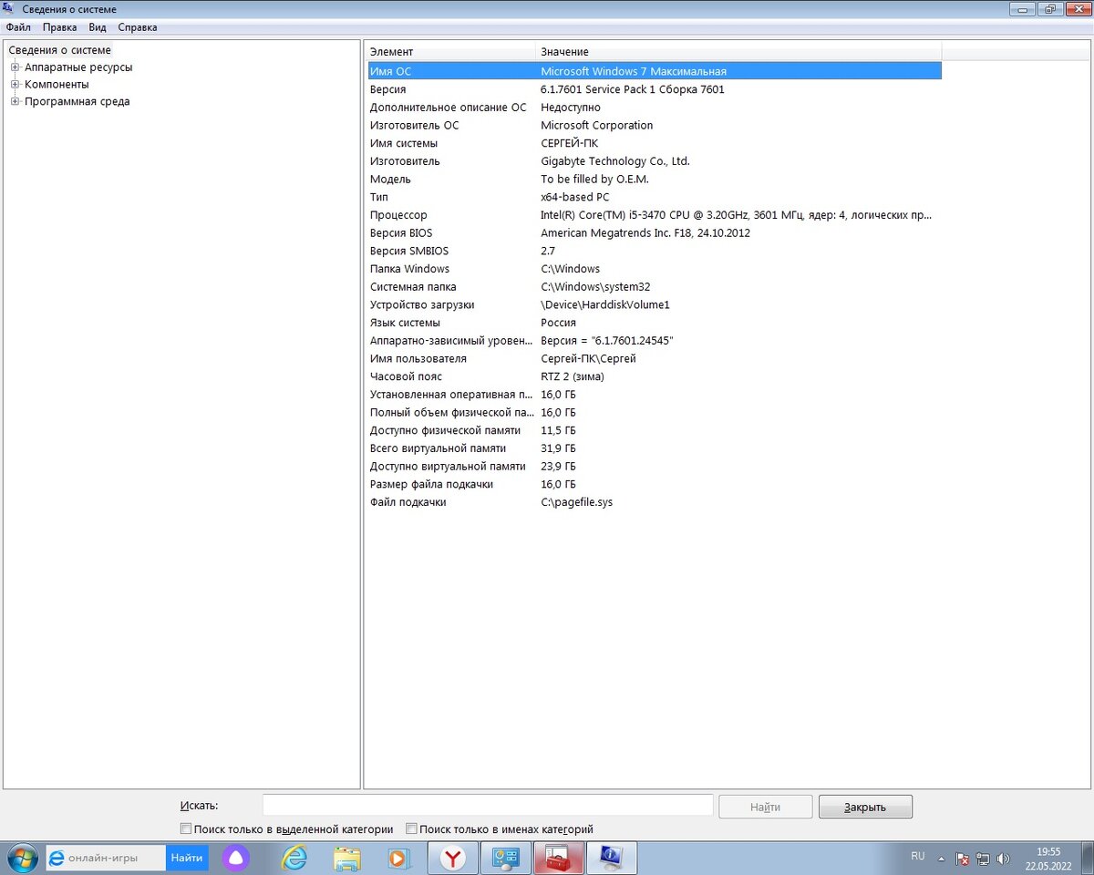Sort by the Значение column header

pos(738,52)
